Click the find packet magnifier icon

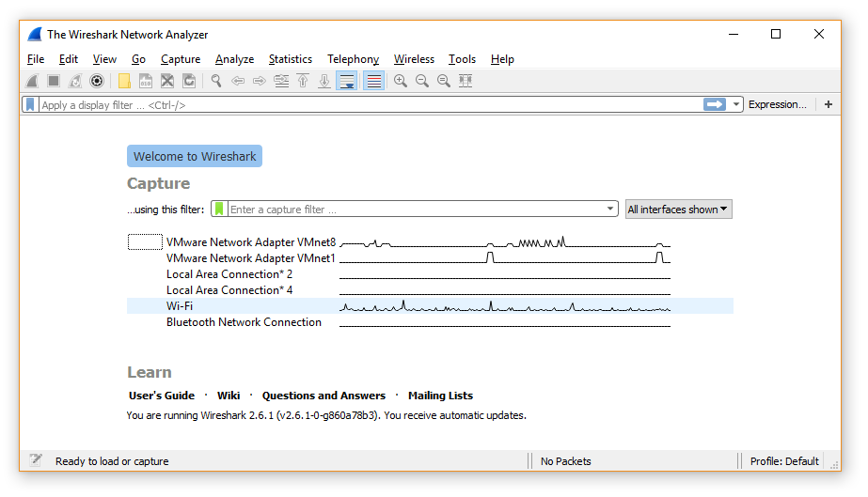(x=216, y=82)
